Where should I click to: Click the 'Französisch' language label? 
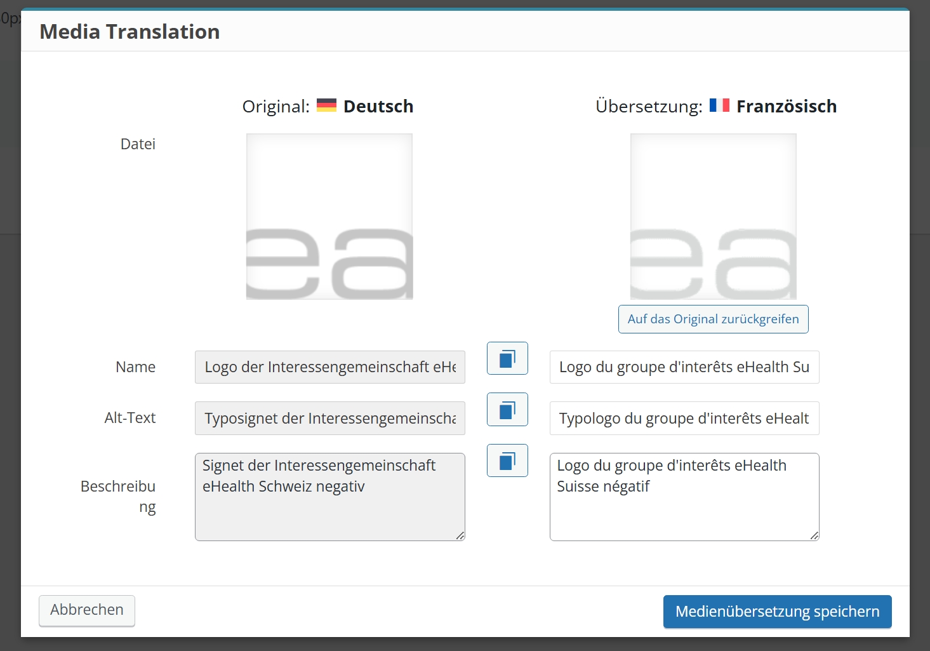(787, 106)
